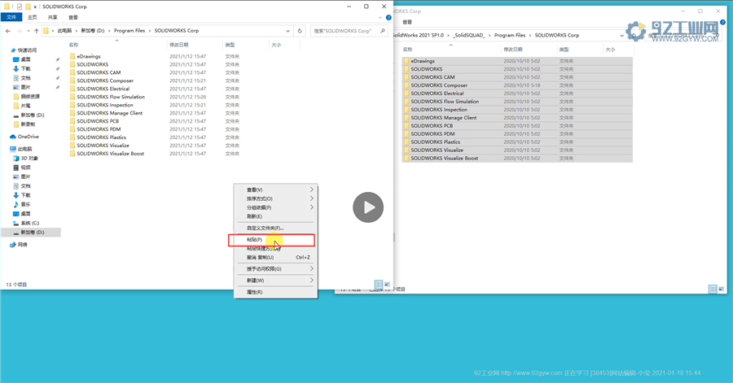The height and width of the screenshot is (383, 733).
Task: Expand 新建(W) submenu in context menu
Action: pyautogui.click(x=311, y=281)
